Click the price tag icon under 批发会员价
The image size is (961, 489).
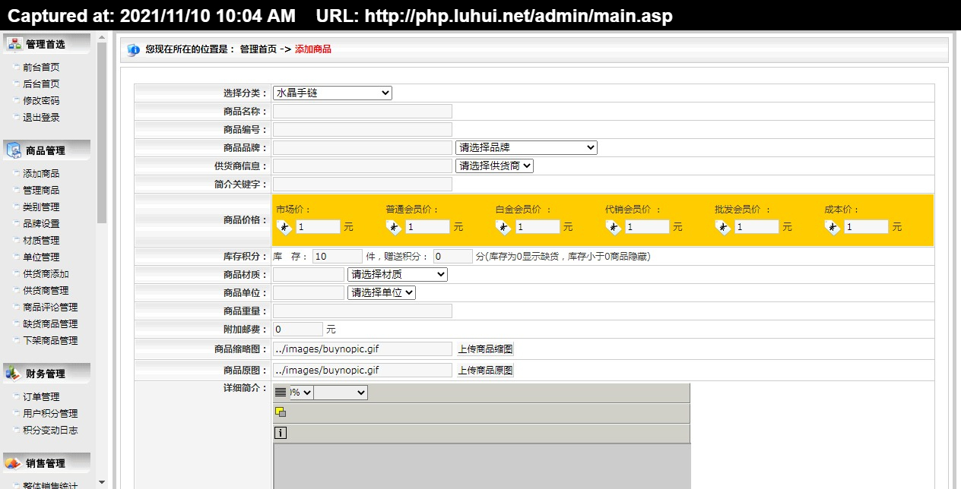pyautogui.click(x=723, y=226)
